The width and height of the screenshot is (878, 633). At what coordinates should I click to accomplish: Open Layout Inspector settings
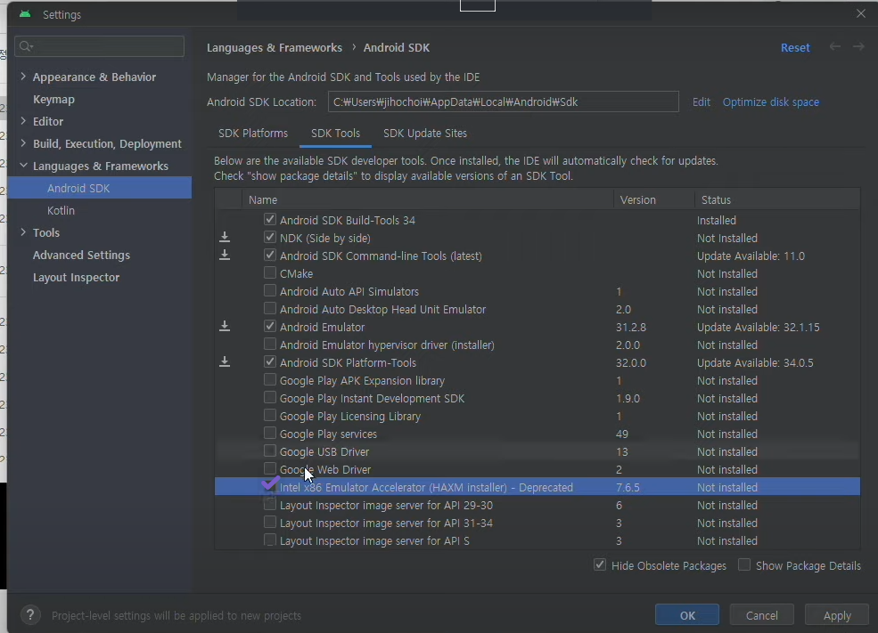click(76, 278)
